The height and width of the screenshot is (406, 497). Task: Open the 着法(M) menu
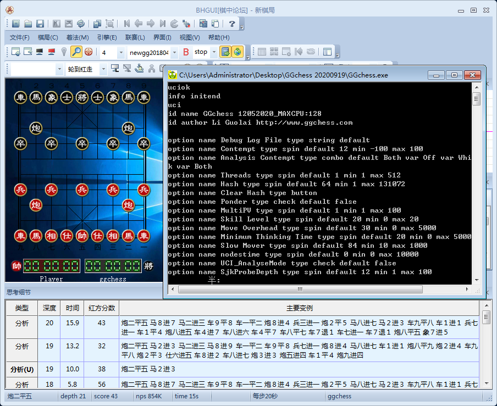coord(78,37)
